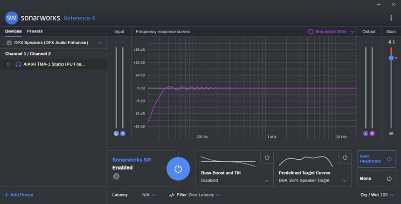Click the Predefined Target Curves graphic
Screen dimensions: 401x204
306,161
